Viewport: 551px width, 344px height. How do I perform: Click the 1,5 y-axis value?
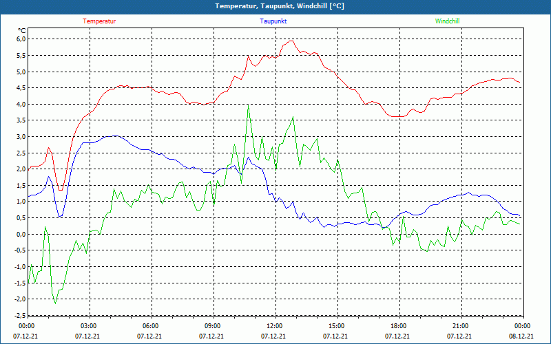[21, 185]
